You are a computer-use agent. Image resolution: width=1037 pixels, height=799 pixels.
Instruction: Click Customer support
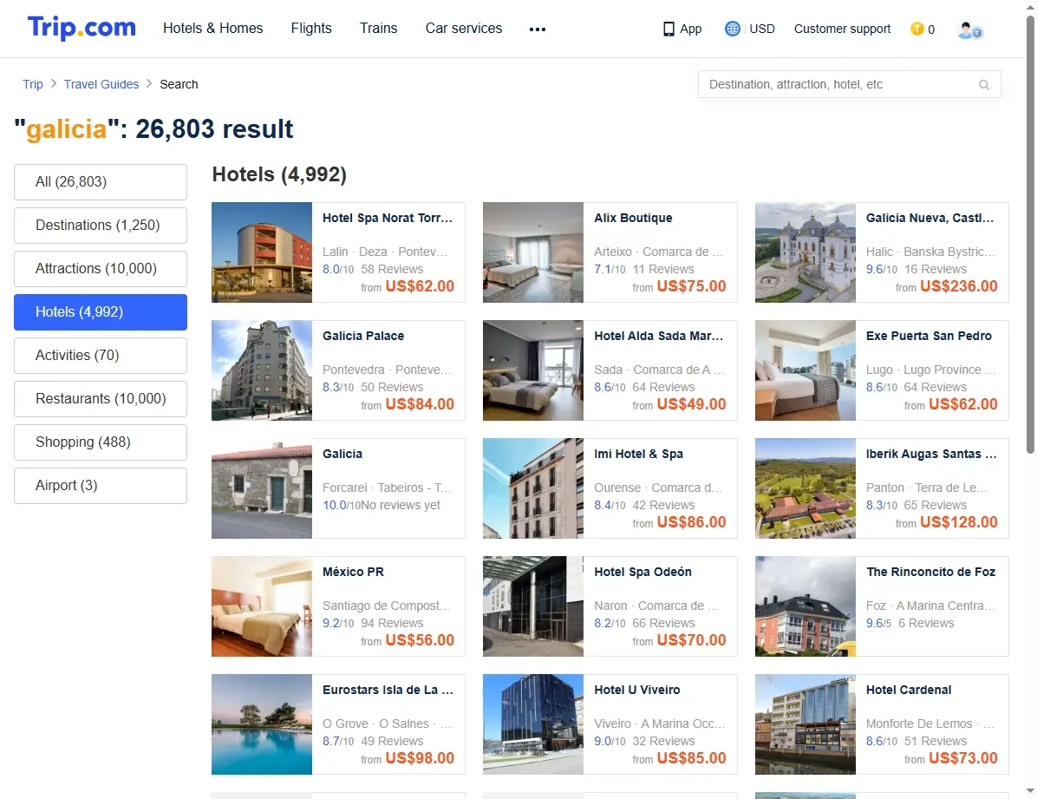tap(842, 29)
